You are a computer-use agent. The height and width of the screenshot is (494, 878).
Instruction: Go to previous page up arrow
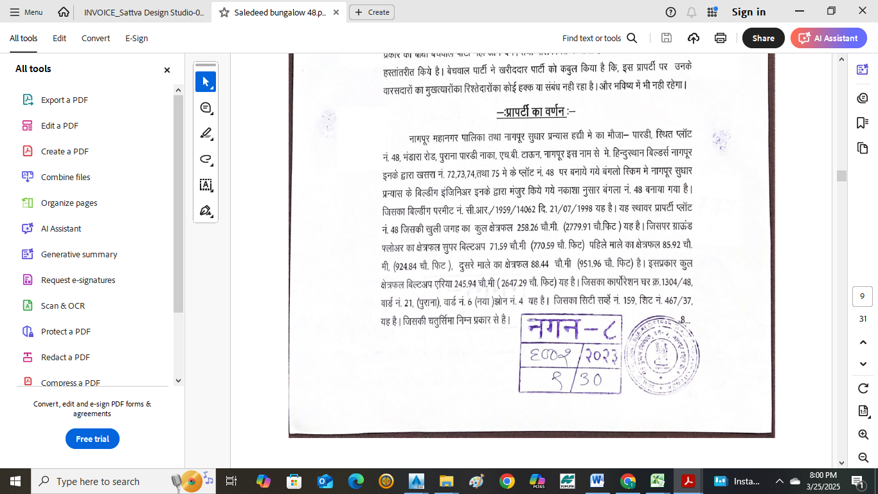pyautogui.click(x=863, y=343)
